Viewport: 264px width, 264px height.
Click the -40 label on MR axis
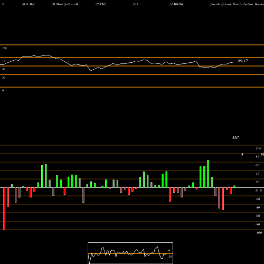(258, 208)
